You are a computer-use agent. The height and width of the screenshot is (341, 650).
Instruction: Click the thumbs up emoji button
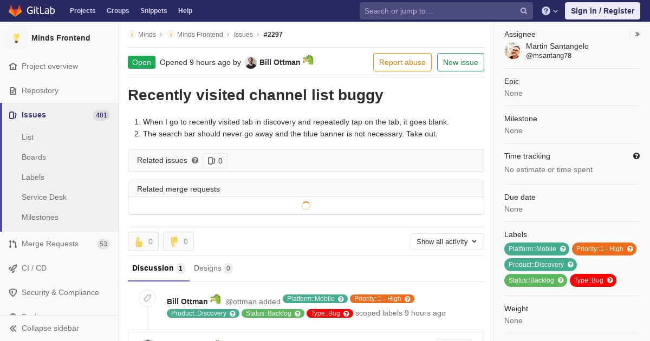[143, 241]
